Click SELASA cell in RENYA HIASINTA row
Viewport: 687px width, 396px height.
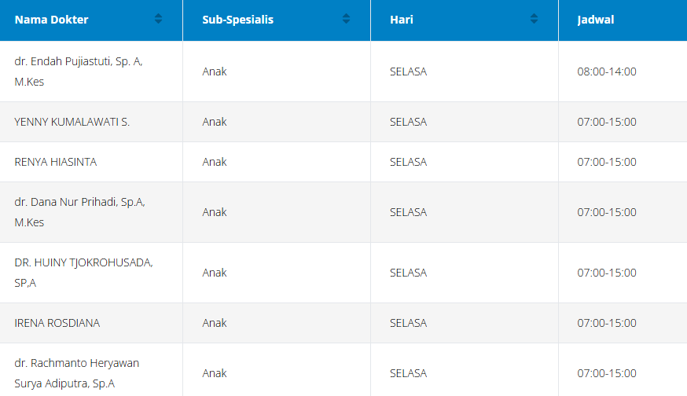[x=408, y=162]
